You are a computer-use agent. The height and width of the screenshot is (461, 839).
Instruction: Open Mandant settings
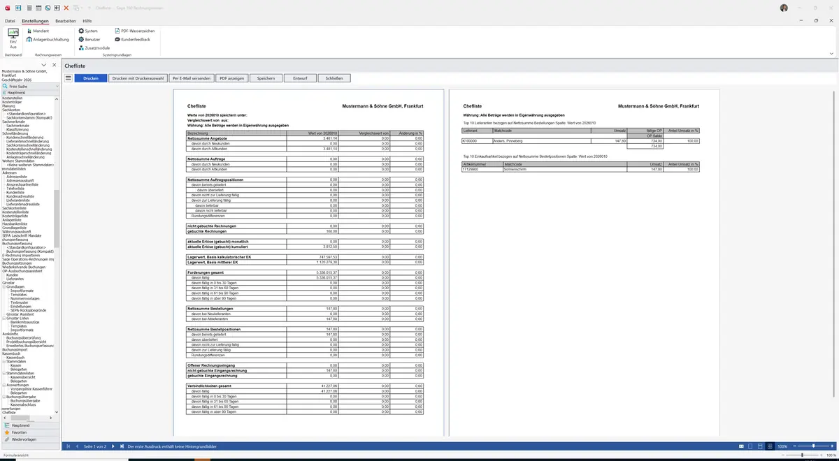pyautogui.click(x=38, y=31)
